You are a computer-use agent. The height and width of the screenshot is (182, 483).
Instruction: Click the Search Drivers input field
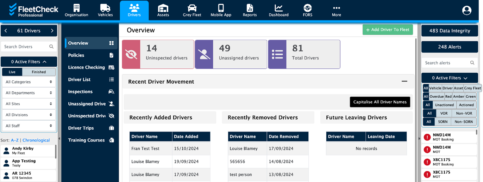(25, 47)
